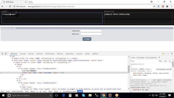Add a new style rule with plus icon
The image size is (174, 98).
tap(169, 61)
